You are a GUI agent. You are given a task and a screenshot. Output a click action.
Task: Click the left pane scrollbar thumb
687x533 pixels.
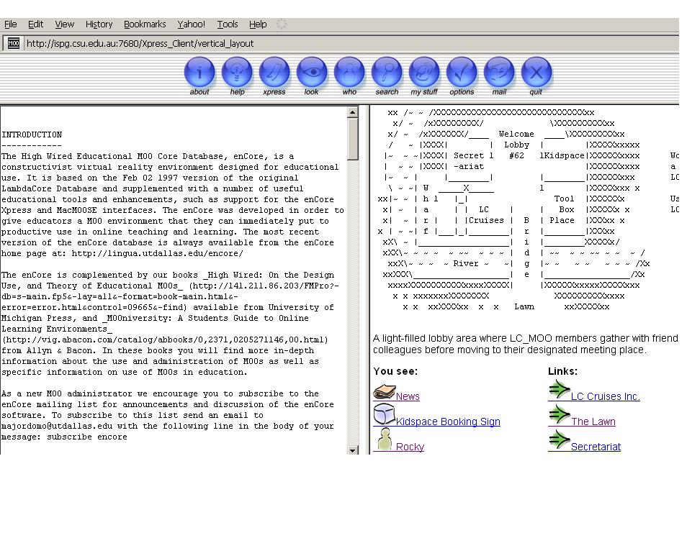(352, 139)
